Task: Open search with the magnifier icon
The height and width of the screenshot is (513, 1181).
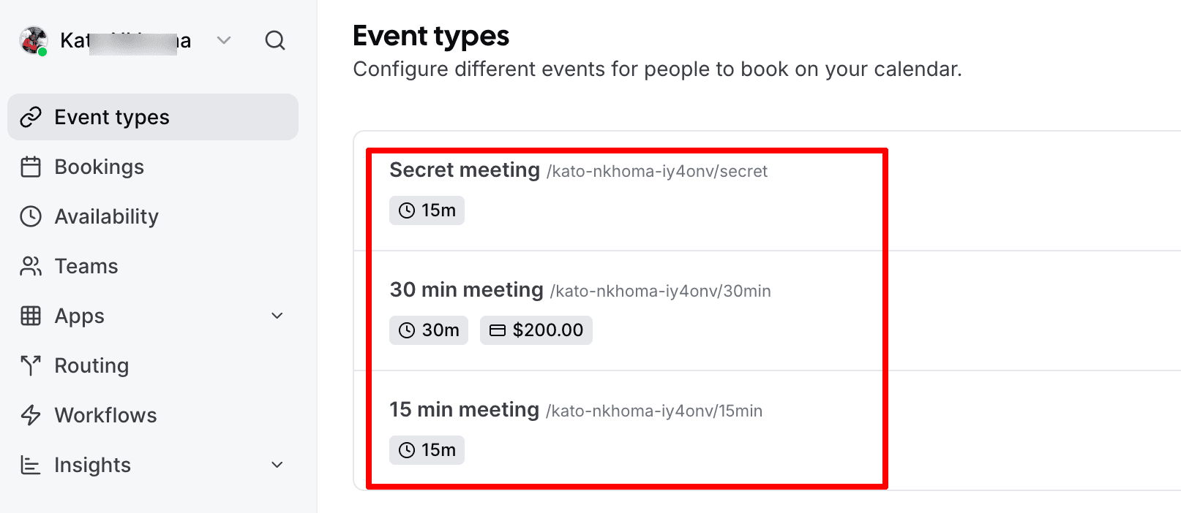Action: (x=276, y=41)
